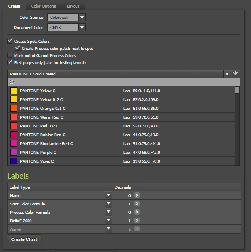Click the Decimals column header
The height and width of the screenshot is (252, 251).
pos(123,187)
